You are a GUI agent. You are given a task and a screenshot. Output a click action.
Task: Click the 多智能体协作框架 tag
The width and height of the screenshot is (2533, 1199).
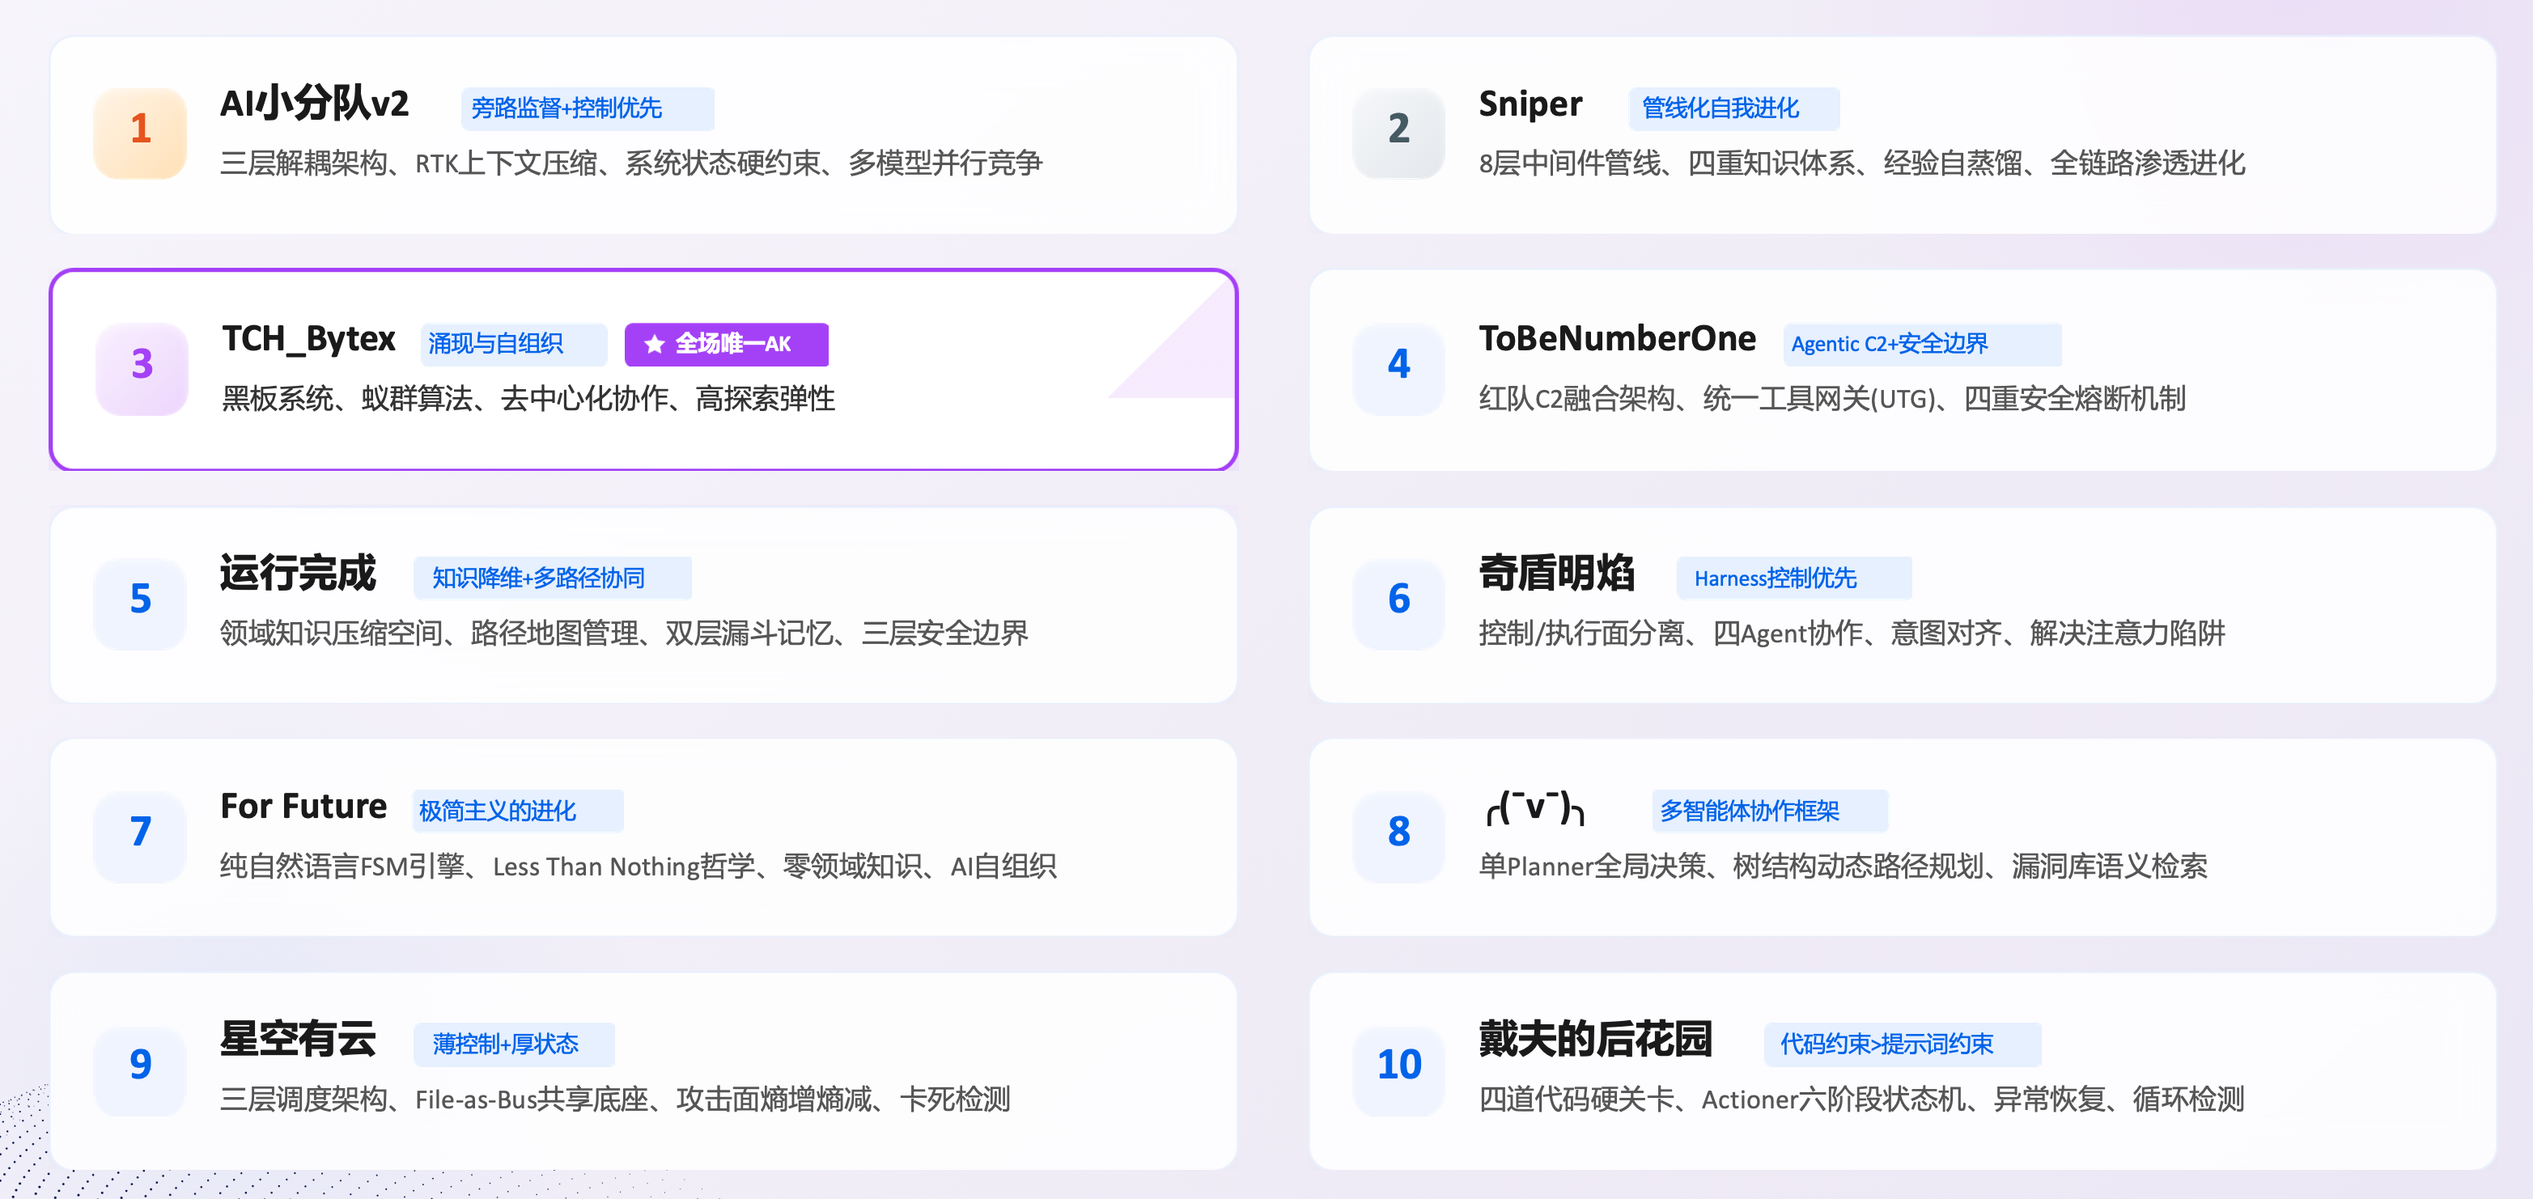tap(1770, 811)
